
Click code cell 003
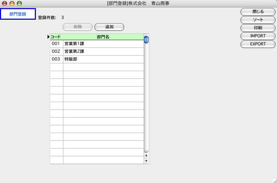point(56,59)
